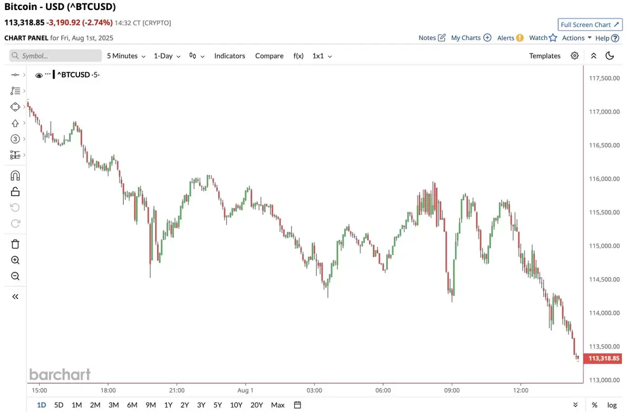Open Alerts for Bitcoin
The image size is (632, 417).
tap(510, 38)
